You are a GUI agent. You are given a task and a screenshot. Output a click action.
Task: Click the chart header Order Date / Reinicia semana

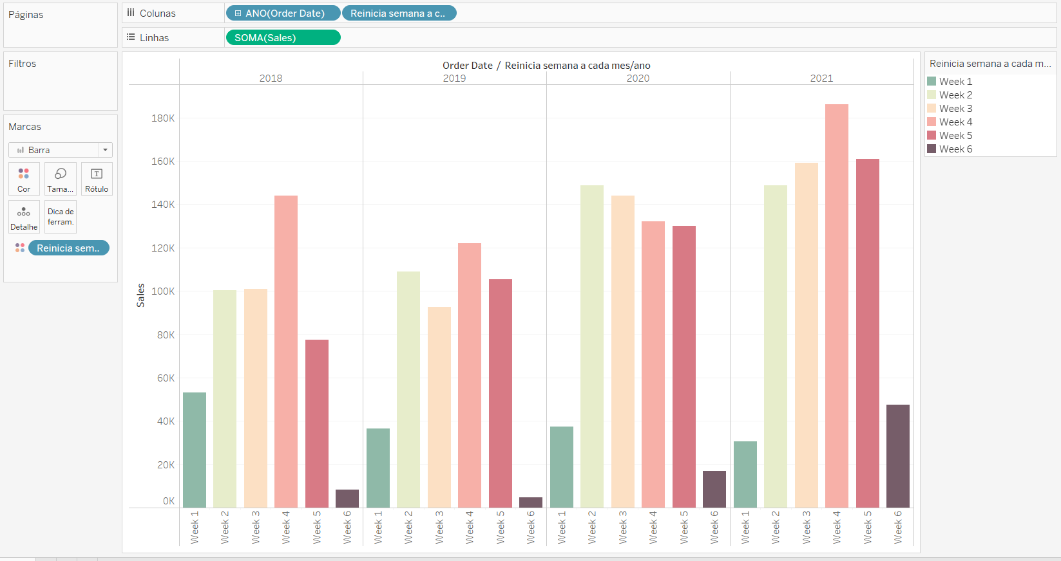(x=546, y=65)
